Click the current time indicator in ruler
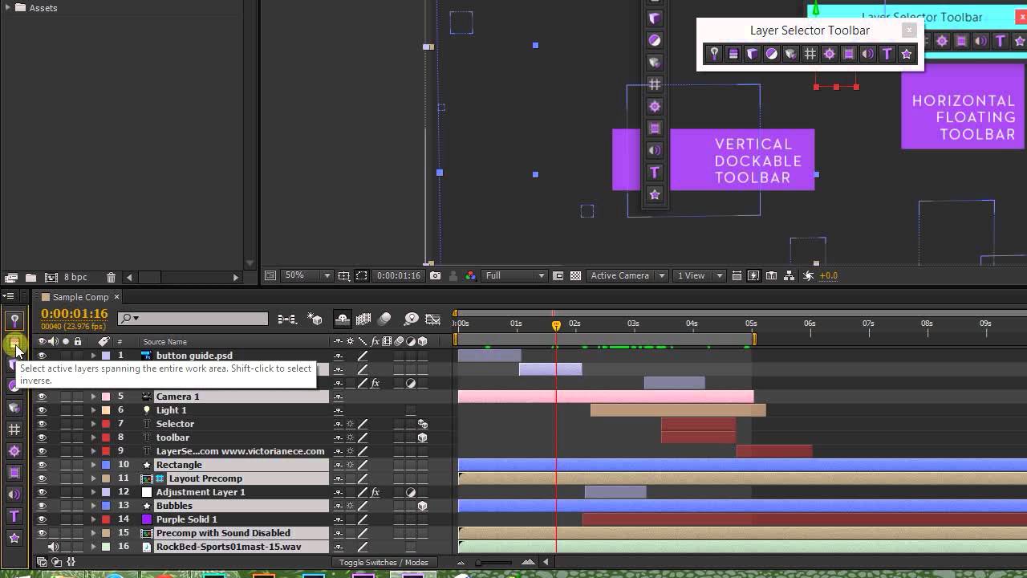Viewport: 1027px width, 578px height. [x=556, y=325]
